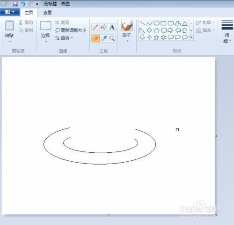Choose the Five-point star shape
The image size is (234, 225).
pyautogui.click(x=156, y=37)
